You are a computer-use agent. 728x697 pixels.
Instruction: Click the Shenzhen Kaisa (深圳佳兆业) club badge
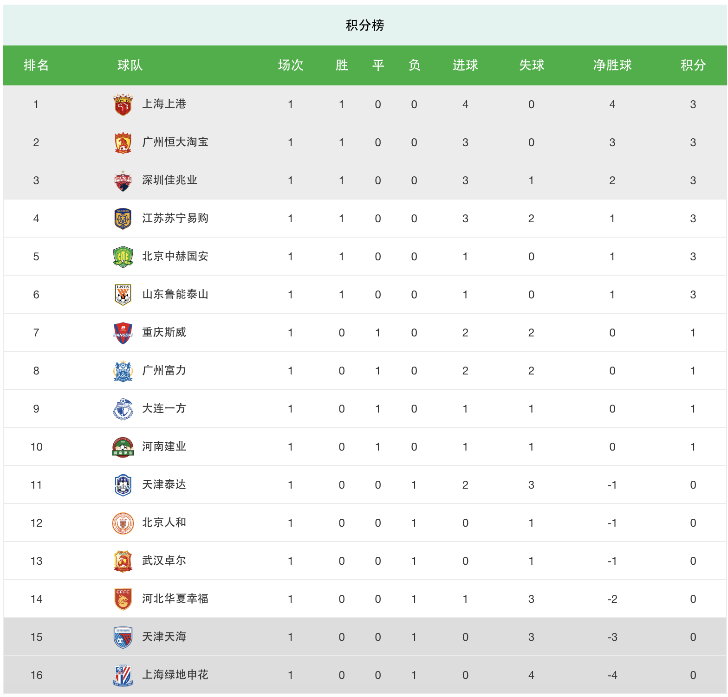click(x=123, y=181)
